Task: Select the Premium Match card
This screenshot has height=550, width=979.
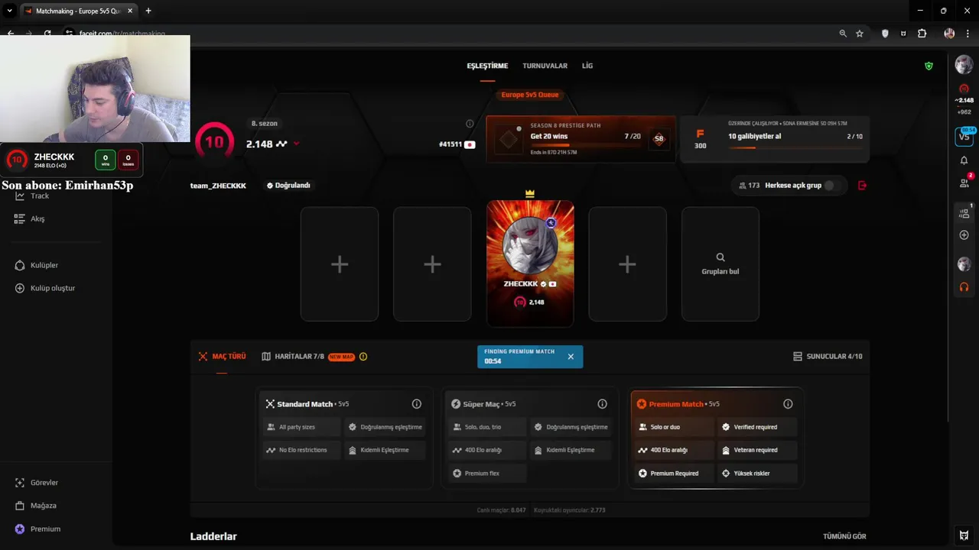Action: (x=716, y=438)
